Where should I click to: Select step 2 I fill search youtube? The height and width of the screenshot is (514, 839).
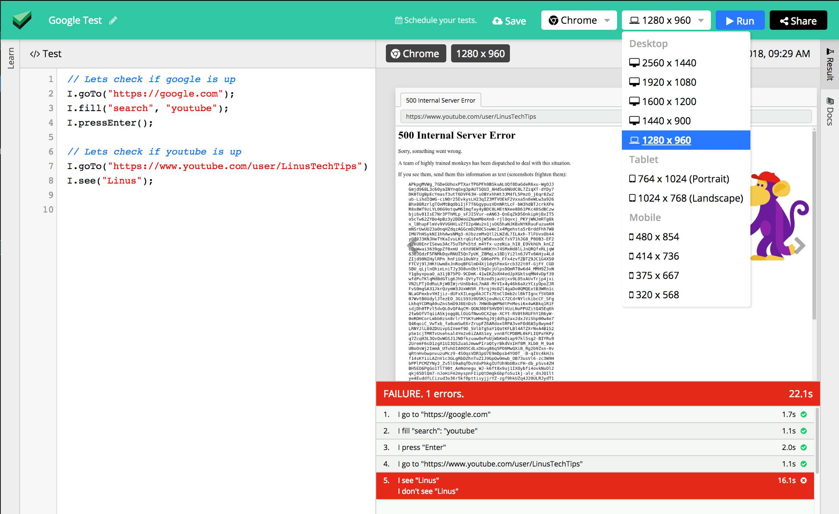(595, 431)
